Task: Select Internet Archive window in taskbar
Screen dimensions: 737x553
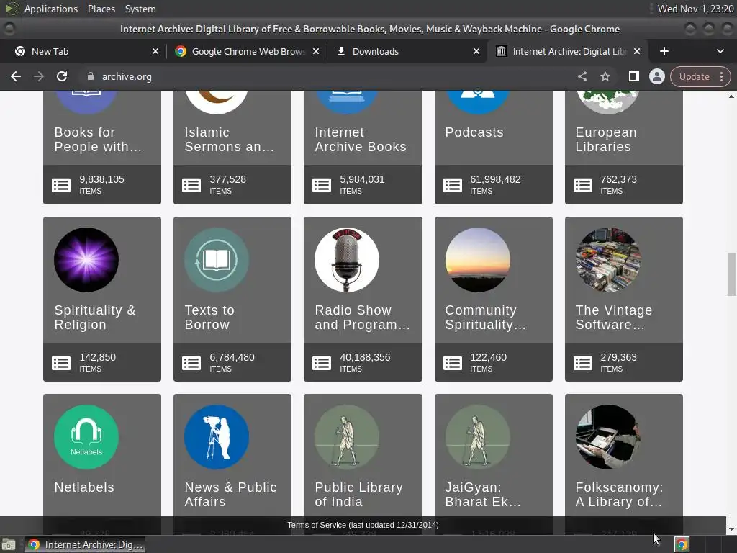Action: tap(85, 544)
